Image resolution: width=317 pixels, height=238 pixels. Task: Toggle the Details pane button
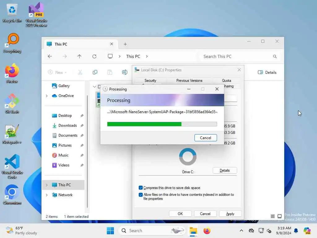tap(267, 72)
